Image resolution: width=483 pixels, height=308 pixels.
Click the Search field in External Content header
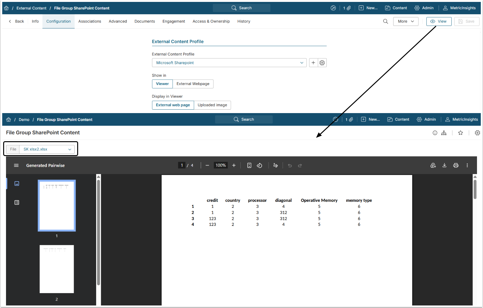(242, 8)
